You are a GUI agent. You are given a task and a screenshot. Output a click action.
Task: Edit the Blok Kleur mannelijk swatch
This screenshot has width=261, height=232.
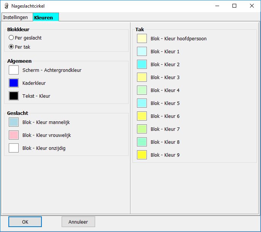click(x=14, y=122)
